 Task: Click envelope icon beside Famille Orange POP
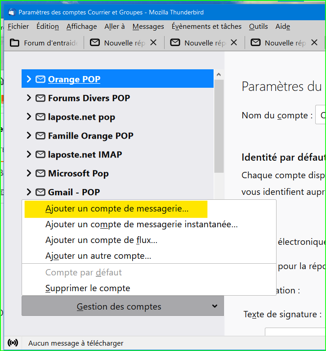40,135
